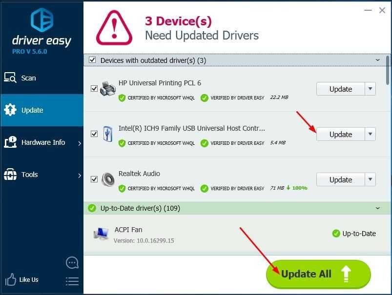Open the Tools menu in sidebar
392x295 pixels.
click(x=42, y=175)
